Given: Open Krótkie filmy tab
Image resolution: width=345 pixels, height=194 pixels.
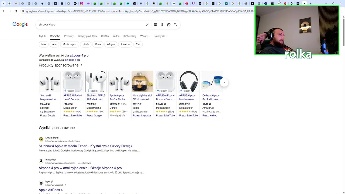Looking at the screenshot, I should [x=130, y=36].
